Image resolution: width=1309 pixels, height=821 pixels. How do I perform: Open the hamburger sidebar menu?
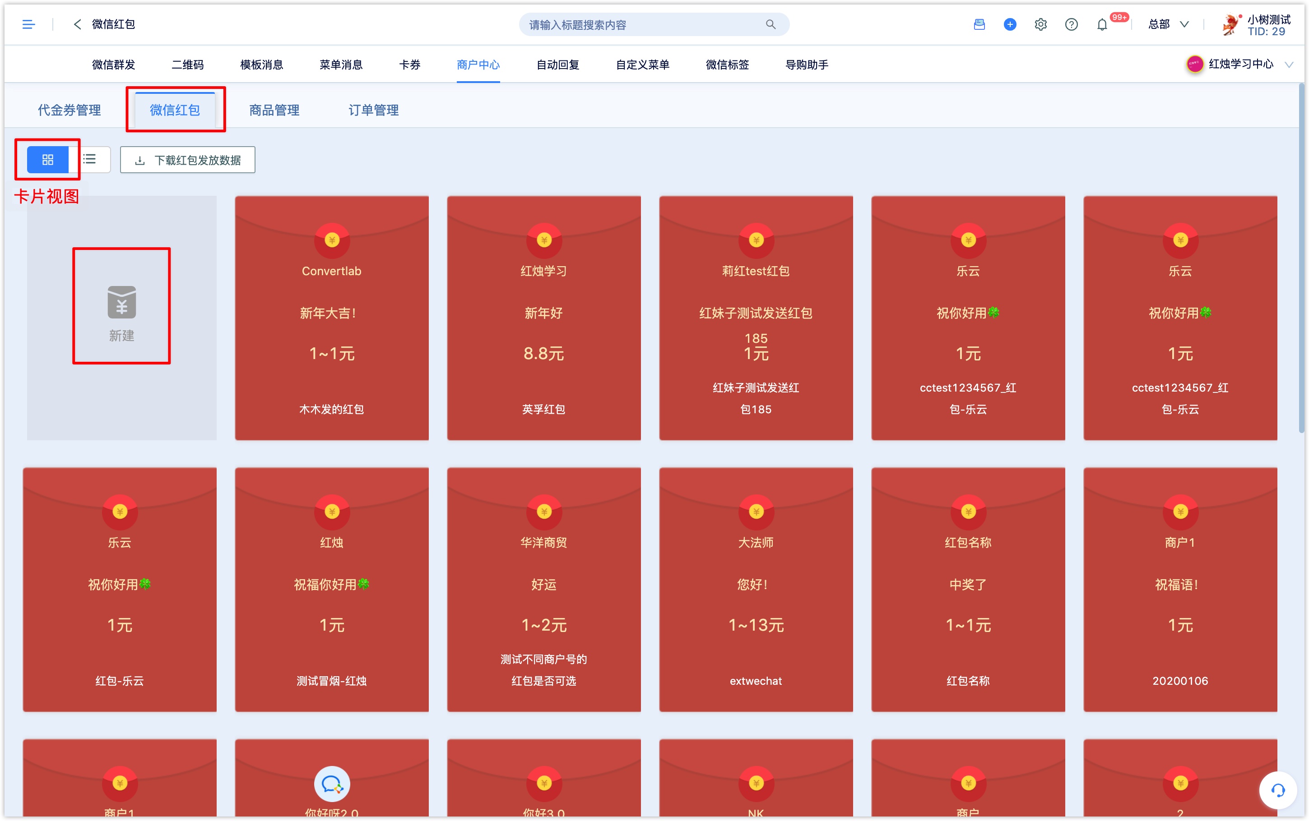pyautogui.click(x=28, y=24)
